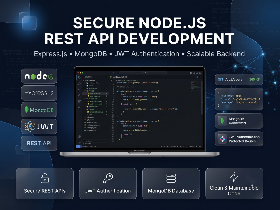Click the errors and warnings count in status bar

(93, 146)
